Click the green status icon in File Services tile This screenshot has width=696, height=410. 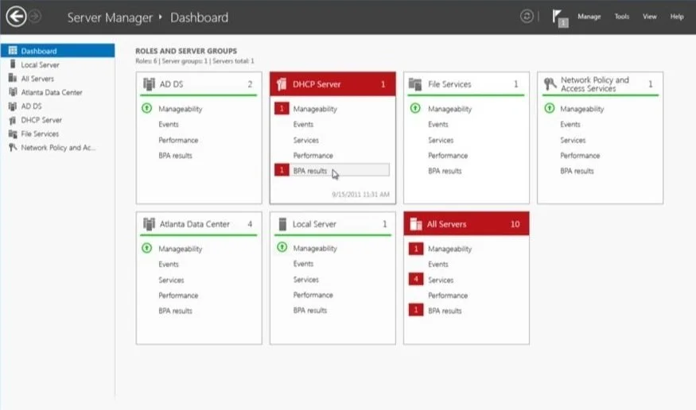point(415,108)
